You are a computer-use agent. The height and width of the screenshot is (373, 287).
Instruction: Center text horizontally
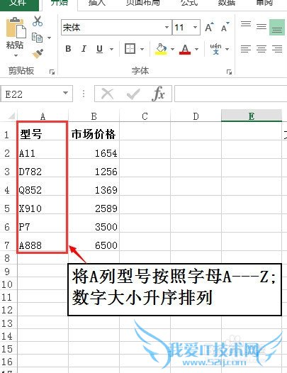[261, 49]
